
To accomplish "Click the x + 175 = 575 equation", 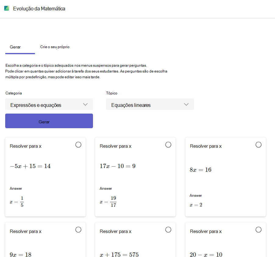I will [x=119, y=255].
